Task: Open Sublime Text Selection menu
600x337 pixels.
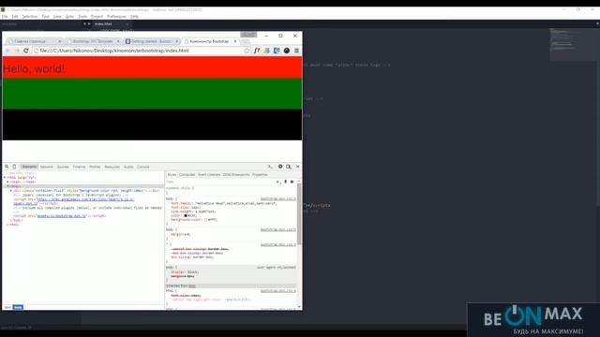Action: (x=30, y=17)
